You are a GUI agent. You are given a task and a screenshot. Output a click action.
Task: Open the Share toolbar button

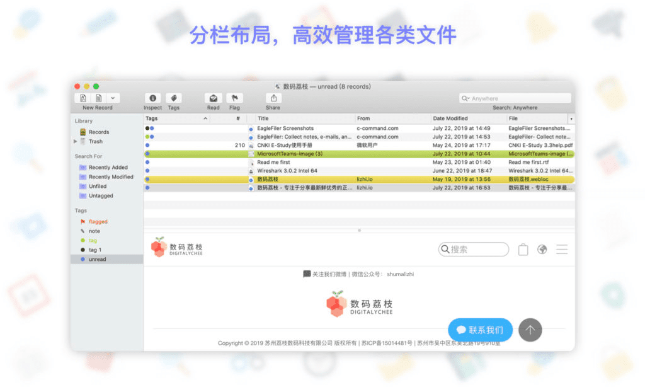coord(273,98)
